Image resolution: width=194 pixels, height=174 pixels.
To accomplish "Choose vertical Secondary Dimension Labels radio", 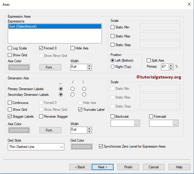I will click(x=84, y=95).
